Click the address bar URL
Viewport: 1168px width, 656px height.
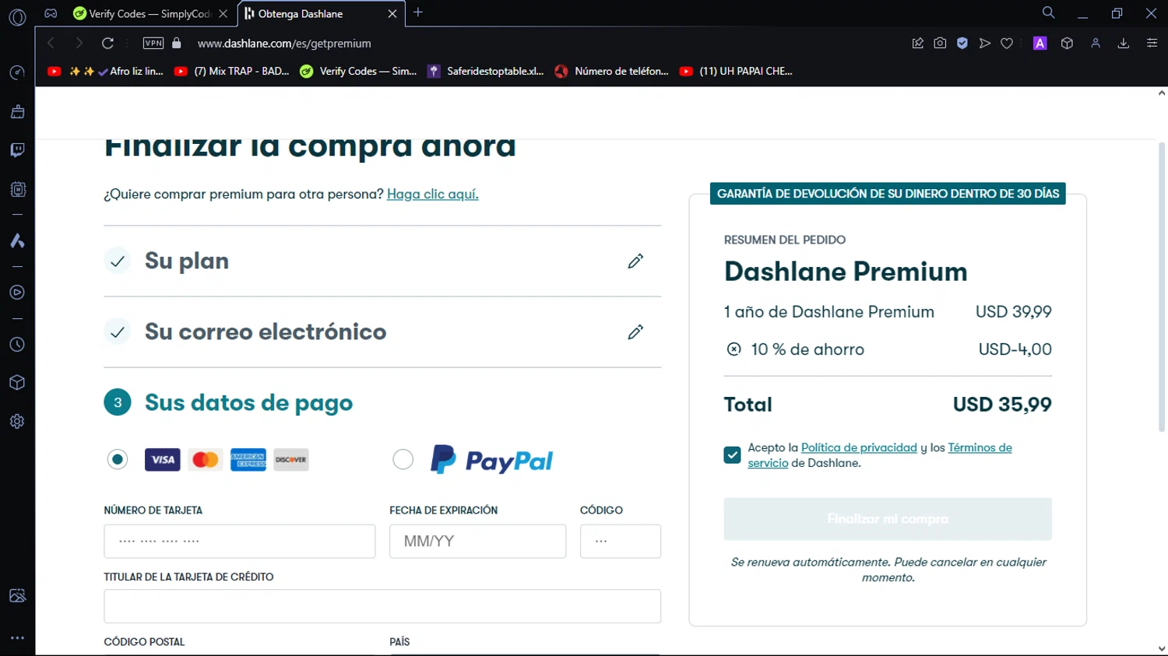coord(284,44)
